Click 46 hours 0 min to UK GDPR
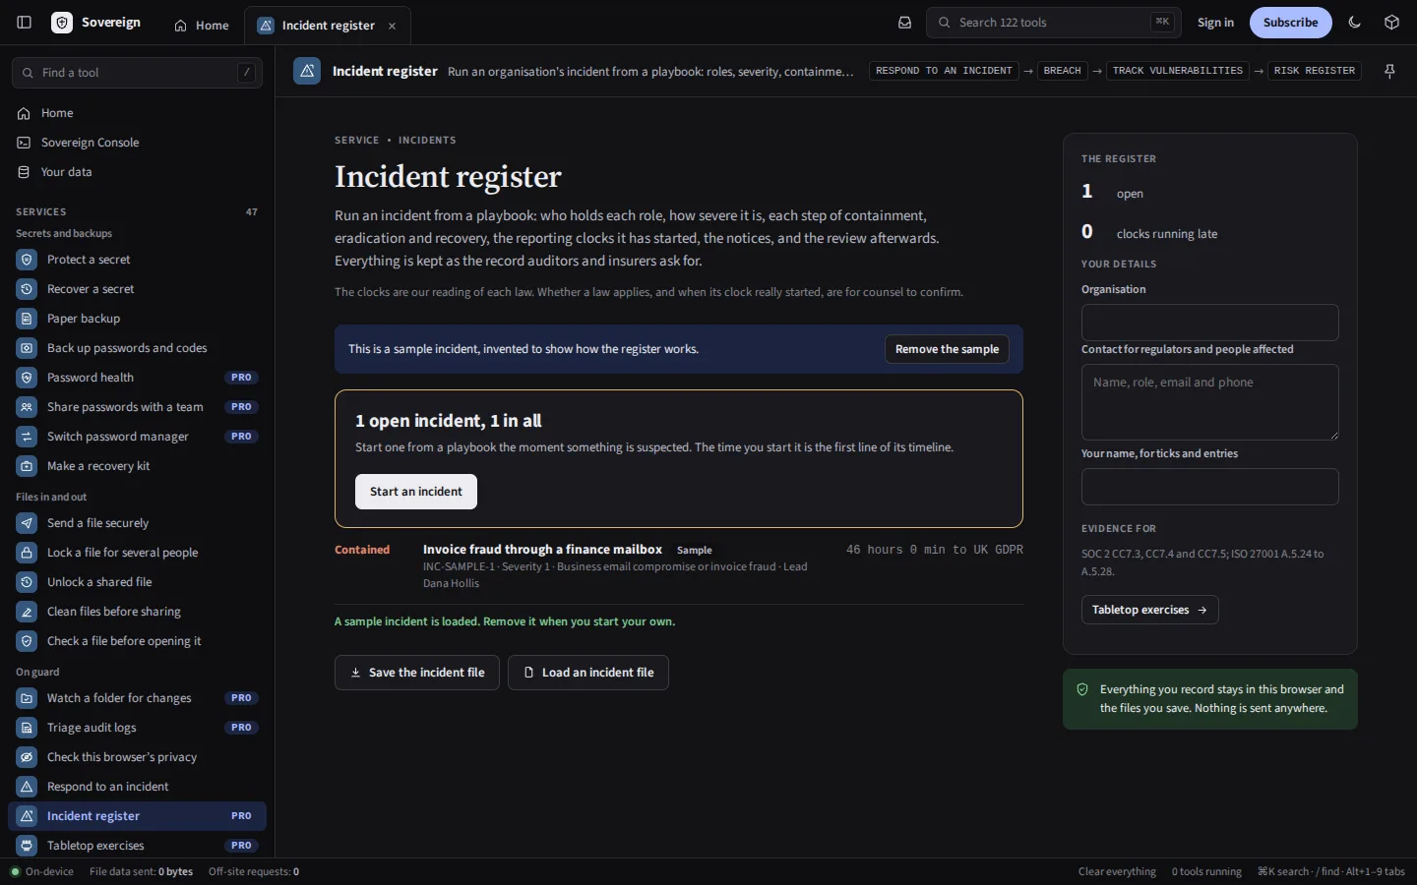Viewport: 1417px width, 885px height. [x=935, y=550]
